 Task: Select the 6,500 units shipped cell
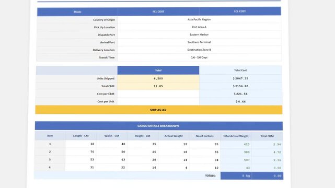pos(158,78)
